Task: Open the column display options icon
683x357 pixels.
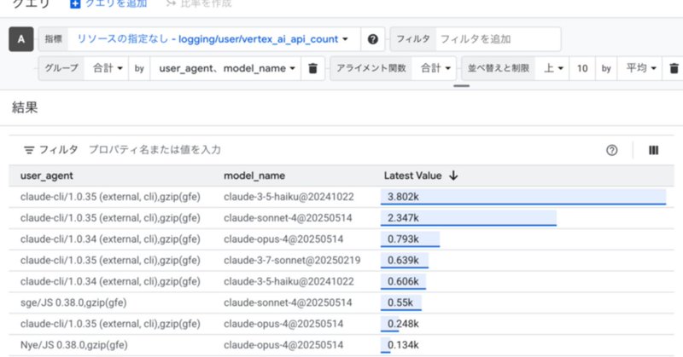Action: 653,150
